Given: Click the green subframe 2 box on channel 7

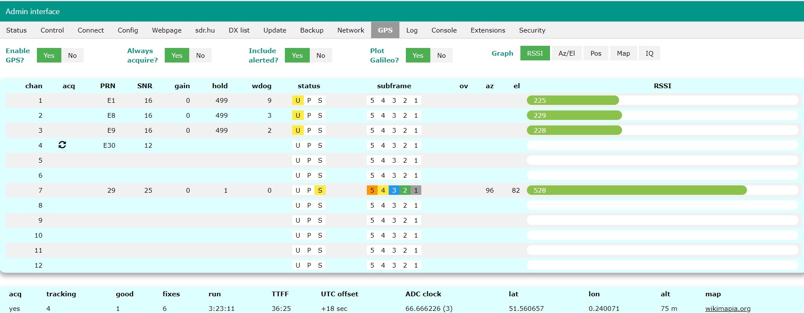Looking at the screenshot, I should [405, 191].
